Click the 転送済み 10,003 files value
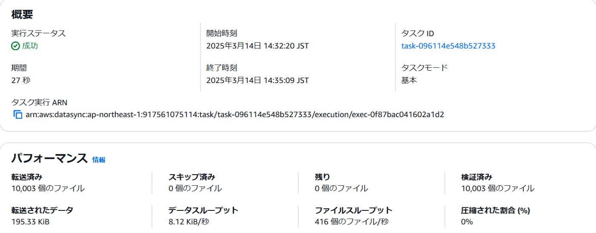The height and width of the screenshot is (233, 596). 48,188
